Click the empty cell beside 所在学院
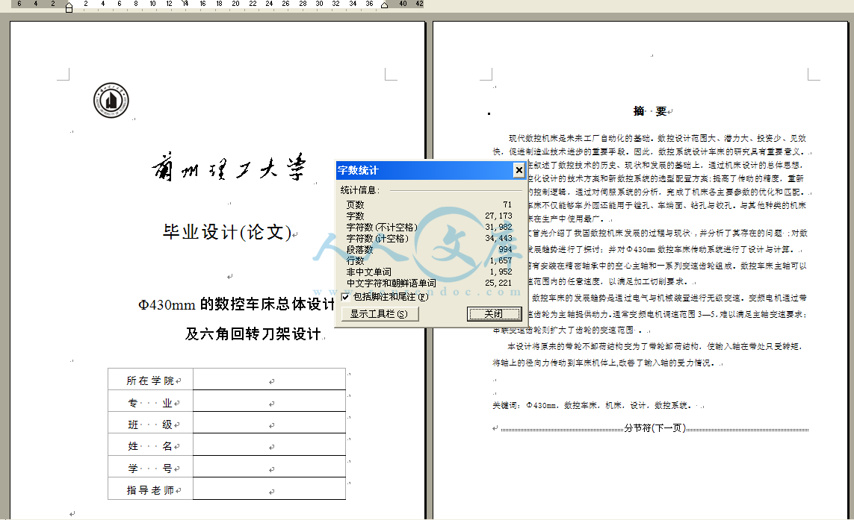 pyautogui.click(x=269, y=379)
